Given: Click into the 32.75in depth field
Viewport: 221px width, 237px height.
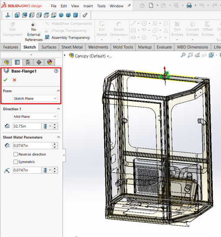Looking at the screenshot, I should click(27, 126).
